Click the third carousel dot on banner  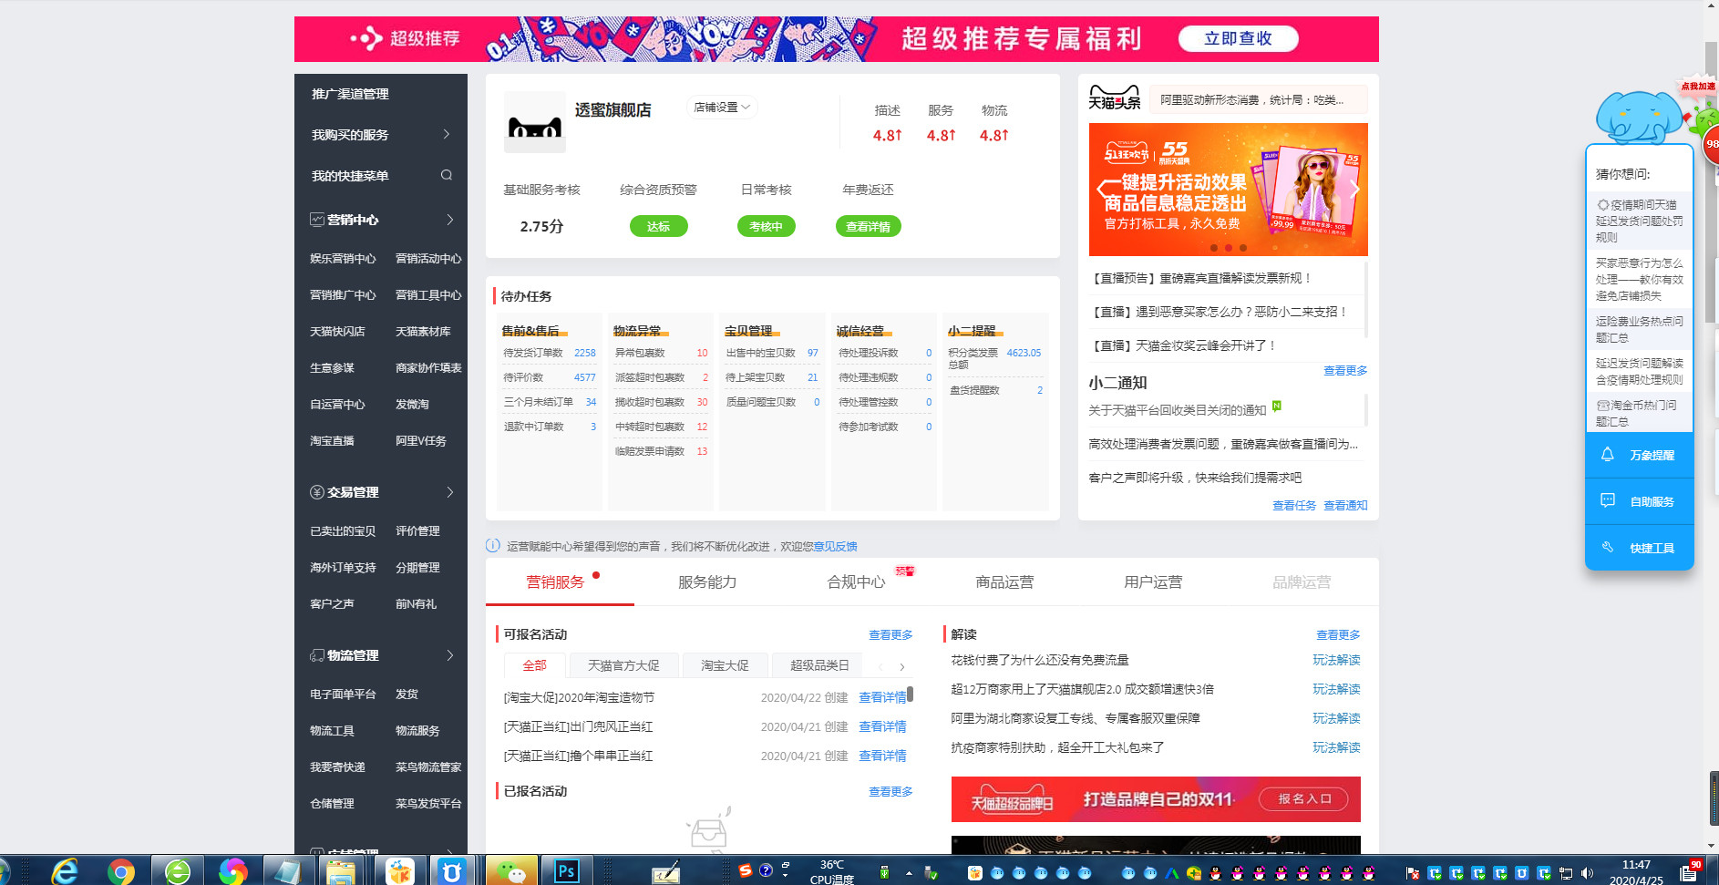(x=1242, y=247)
